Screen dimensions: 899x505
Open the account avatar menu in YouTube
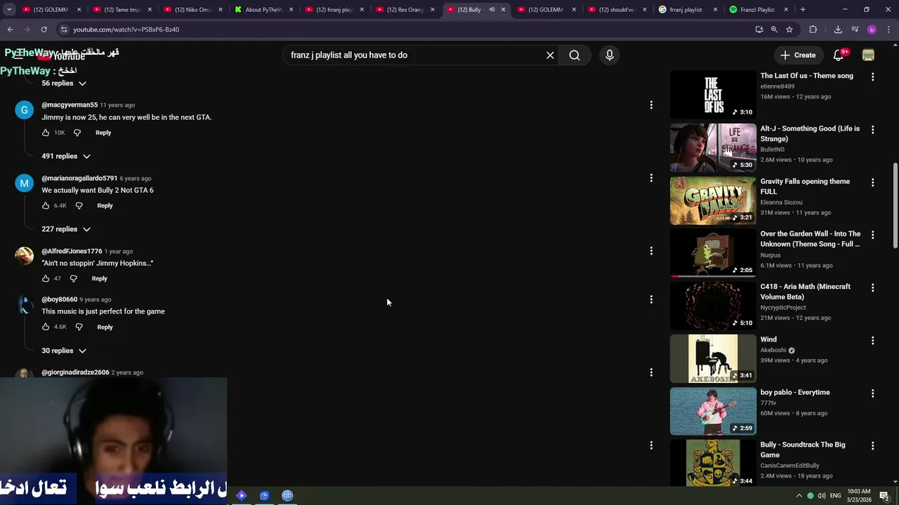coord(868,55)
